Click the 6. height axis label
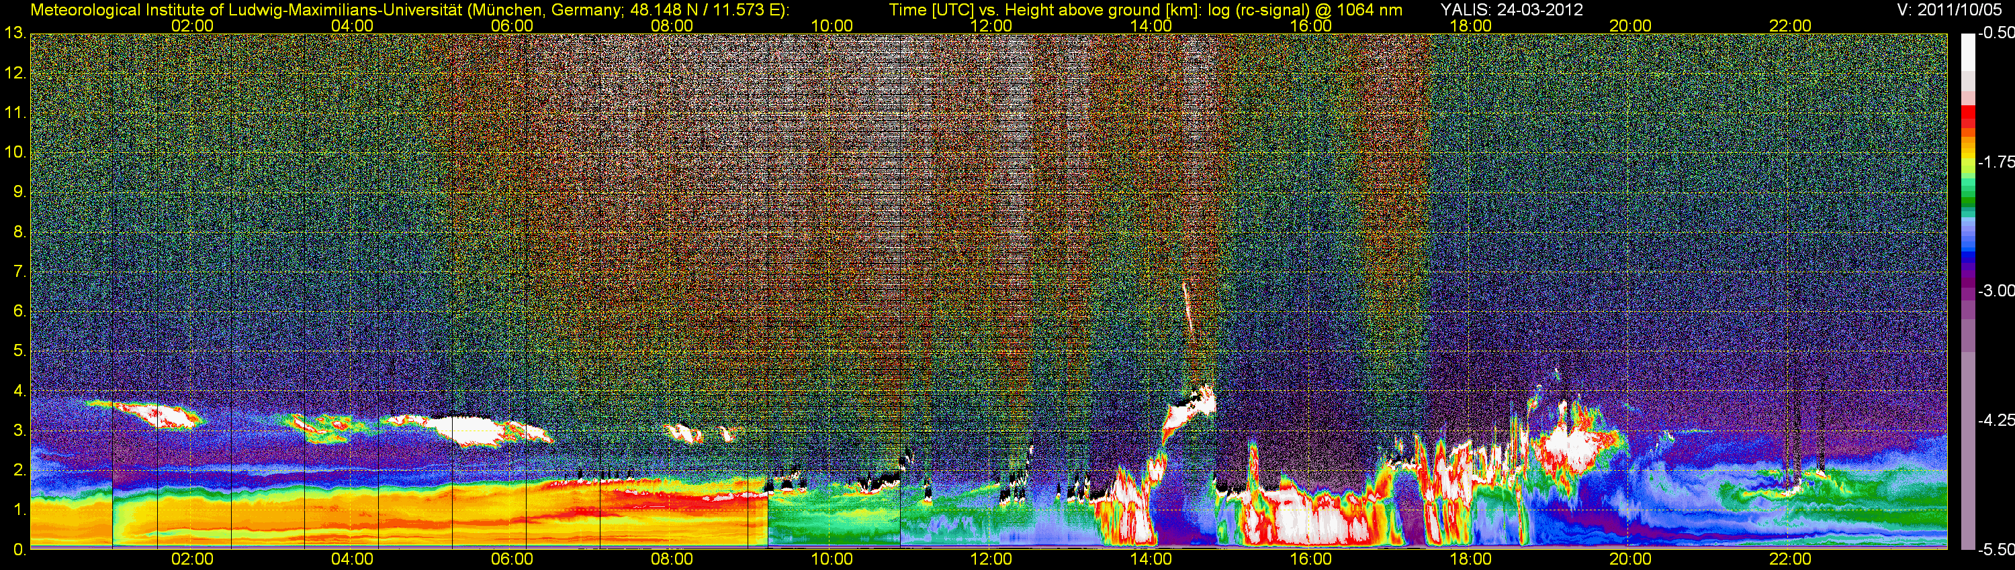The width and height of the screenshot is (2015, 570). point(19,312)
